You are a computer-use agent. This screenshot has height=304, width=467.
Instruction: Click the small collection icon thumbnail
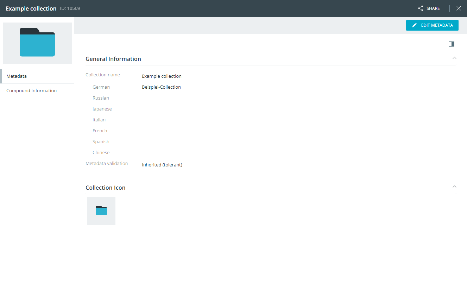(x=101, y=211)
